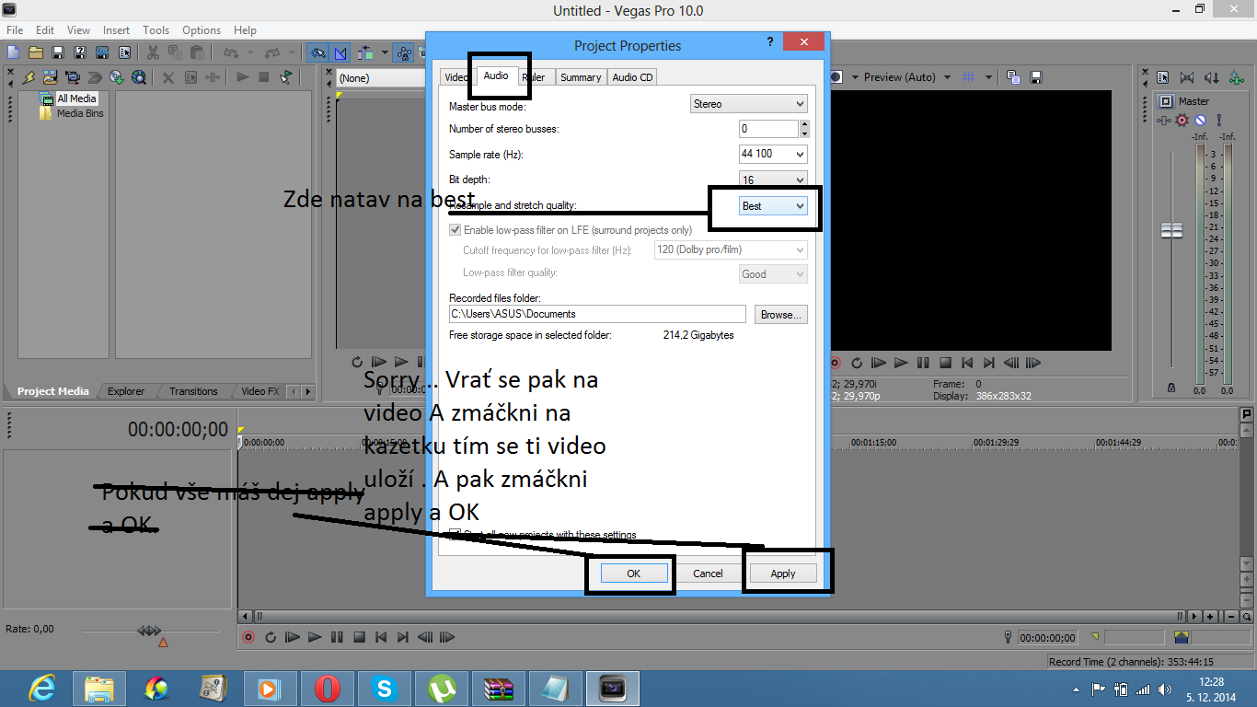This screenshot has height=707, width=1257.
Task: Open the Audio CD tab in Project Properties
Action: (x=632, y=77)
